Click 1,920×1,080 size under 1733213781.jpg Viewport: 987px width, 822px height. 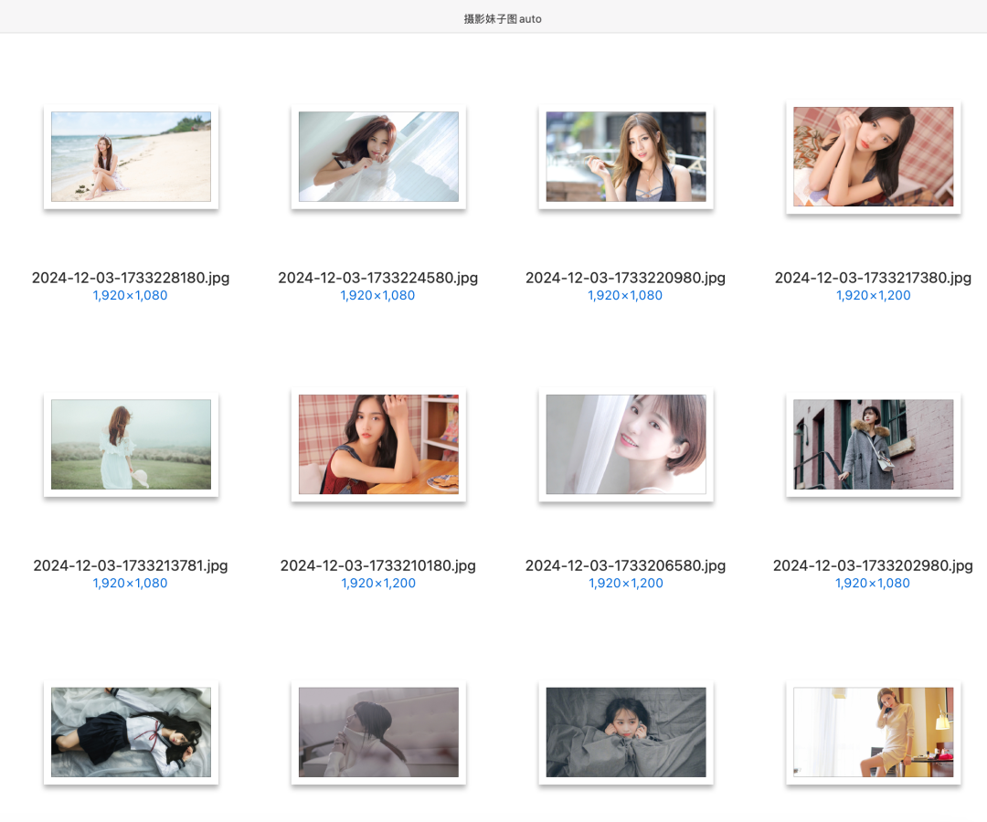pos(131,583)
